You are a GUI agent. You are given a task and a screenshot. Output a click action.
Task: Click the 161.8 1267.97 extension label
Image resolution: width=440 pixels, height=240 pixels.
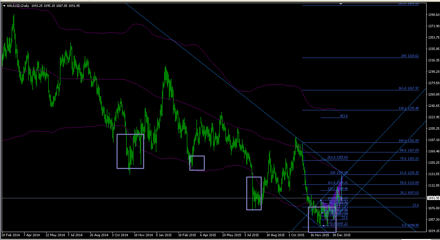tap(409, 88)
